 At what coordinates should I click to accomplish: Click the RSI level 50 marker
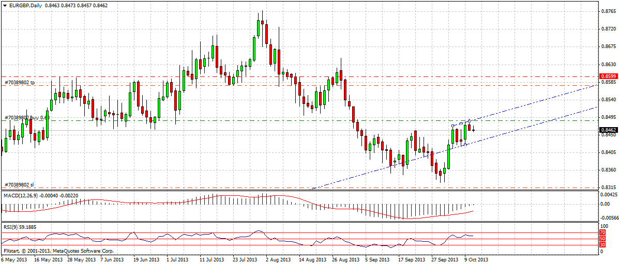[x=602, y=239]
